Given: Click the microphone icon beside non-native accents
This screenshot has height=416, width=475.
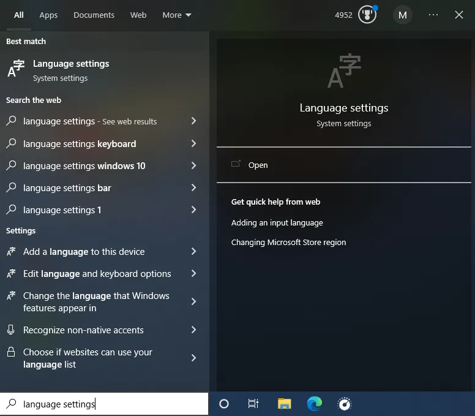Looking at the screenshot, I should [x=11, y=330].
